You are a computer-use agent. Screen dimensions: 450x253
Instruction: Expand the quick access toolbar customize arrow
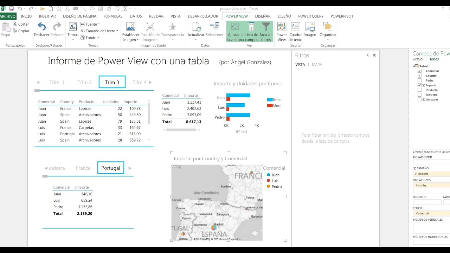point(136,8)
